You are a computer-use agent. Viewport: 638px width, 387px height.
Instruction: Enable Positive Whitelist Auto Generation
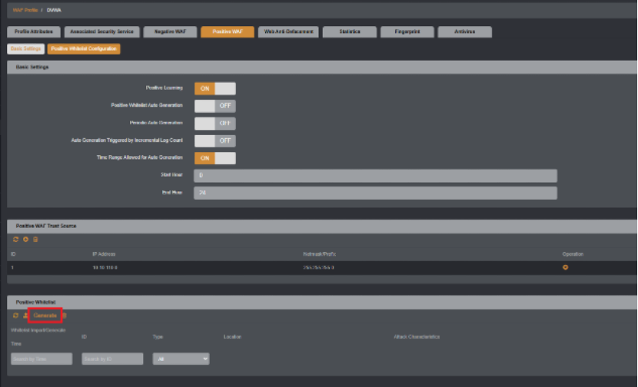pos(214,106)
